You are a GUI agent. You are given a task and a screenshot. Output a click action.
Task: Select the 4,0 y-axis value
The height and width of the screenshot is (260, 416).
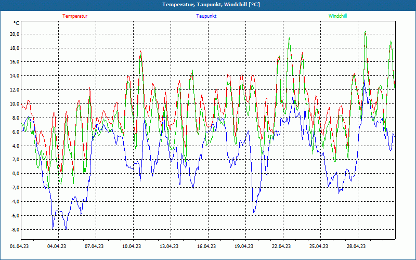pyautogui.click(x=16, y=146)
